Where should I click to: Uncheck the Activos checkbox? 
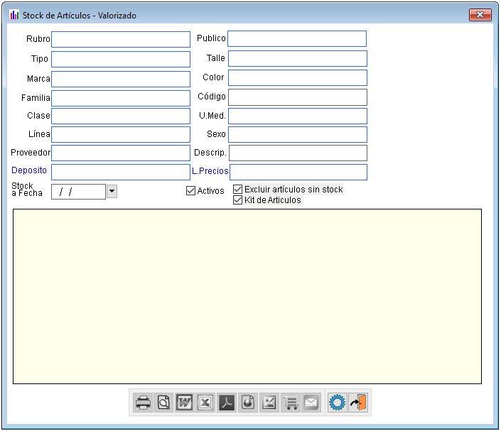[x=190, y=191]
